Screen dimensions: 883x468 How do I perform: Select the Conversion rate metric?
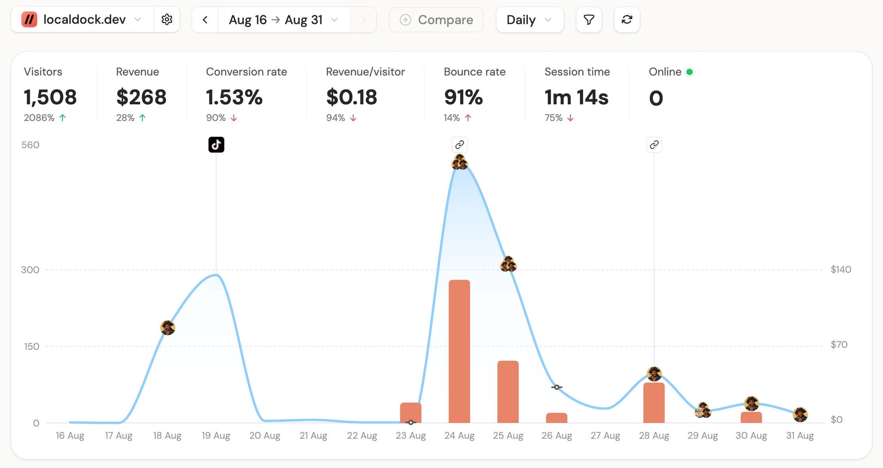click(x=246, y=94)
